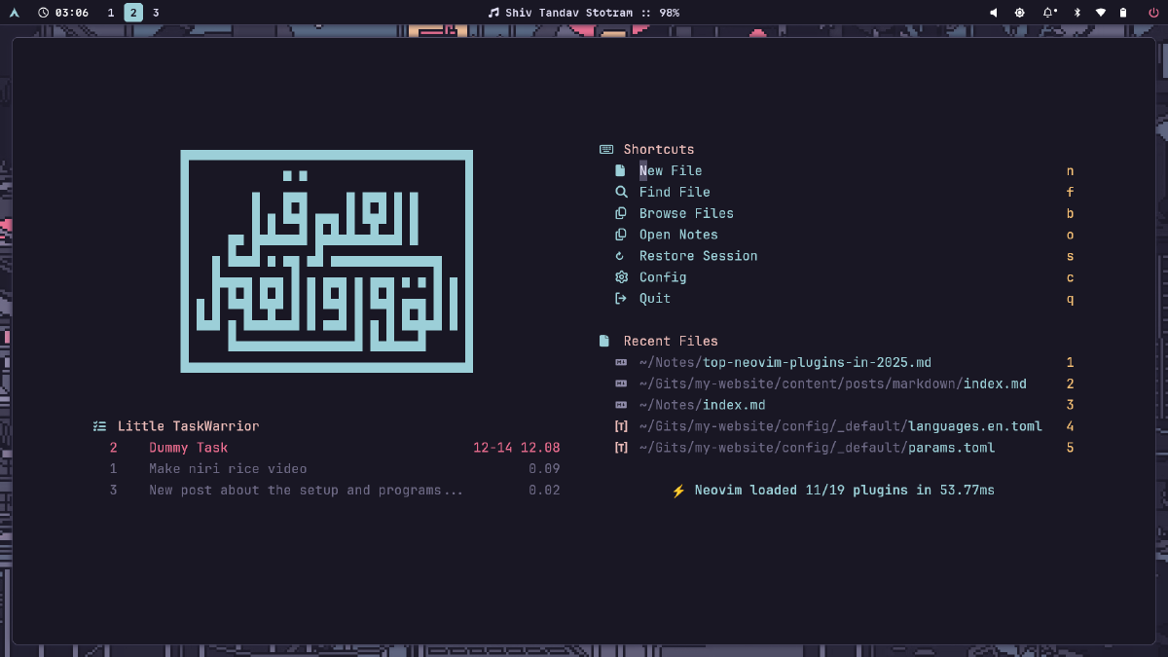This screenshot has width=1168, height=657.
Task: Click the Config gear icon
Action: 621,277
